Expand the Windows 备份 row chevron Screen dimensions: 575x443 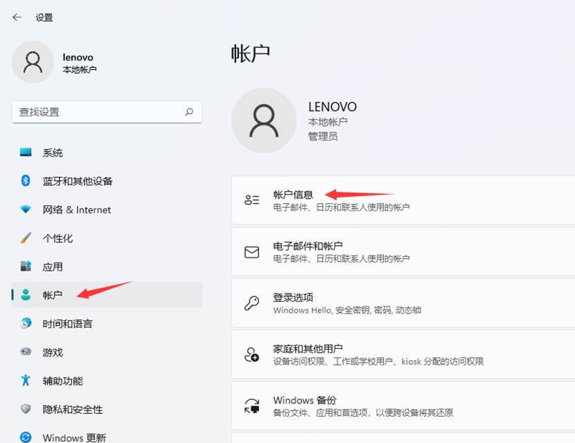tap(568, 405)
